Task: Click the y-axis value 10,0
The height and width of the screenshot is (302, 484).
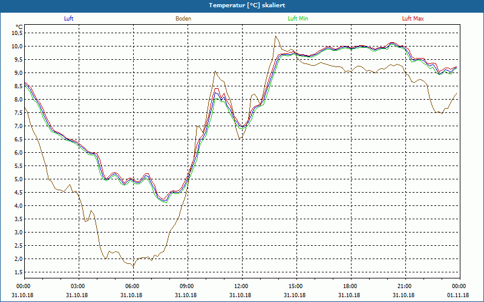Action: 17,47
